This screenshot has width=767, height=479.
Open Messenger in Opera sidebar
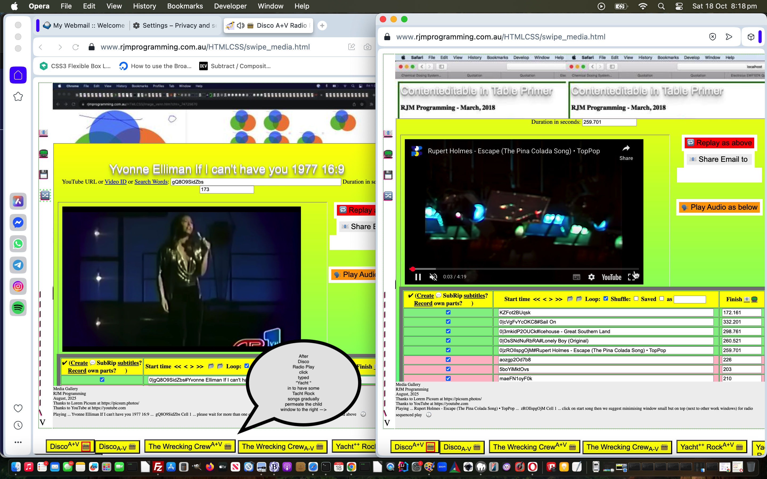pos(18,223)
